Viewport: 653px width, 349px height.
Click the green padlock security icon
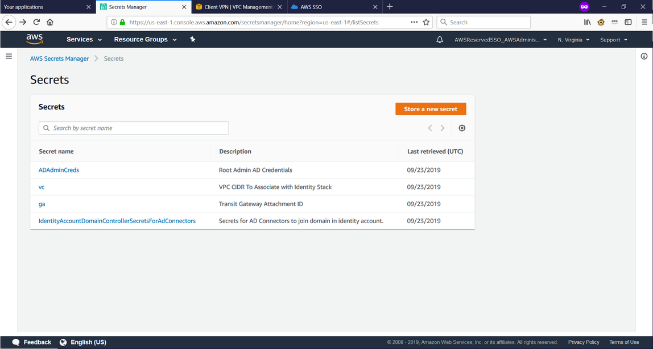coord(122,22)
